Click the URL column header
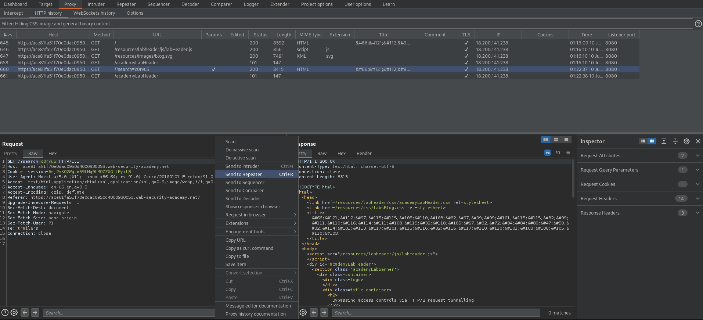This screenshot has width=703, height=320. point(157,35)
